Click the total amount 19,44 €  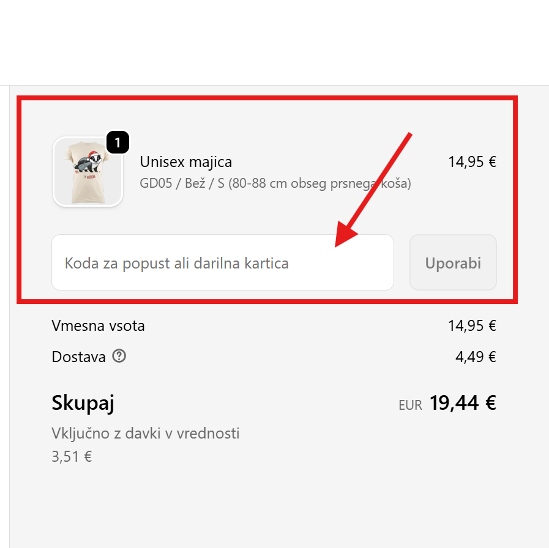coord(463,403)
